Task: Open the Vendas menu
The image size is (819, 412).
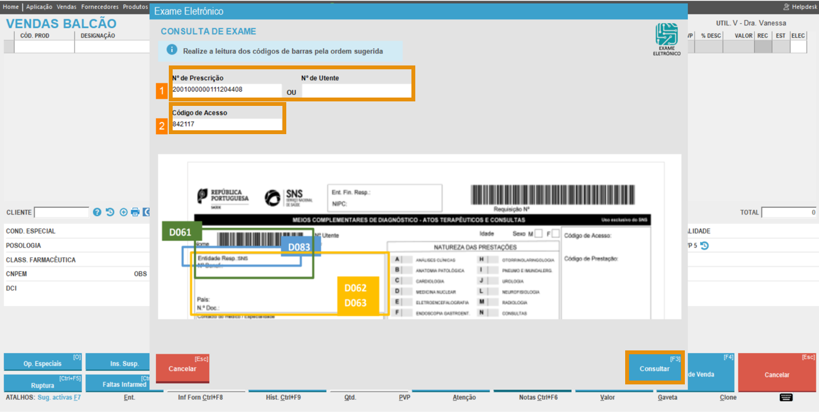Action: pyautogui.click(x=66, y=6)
